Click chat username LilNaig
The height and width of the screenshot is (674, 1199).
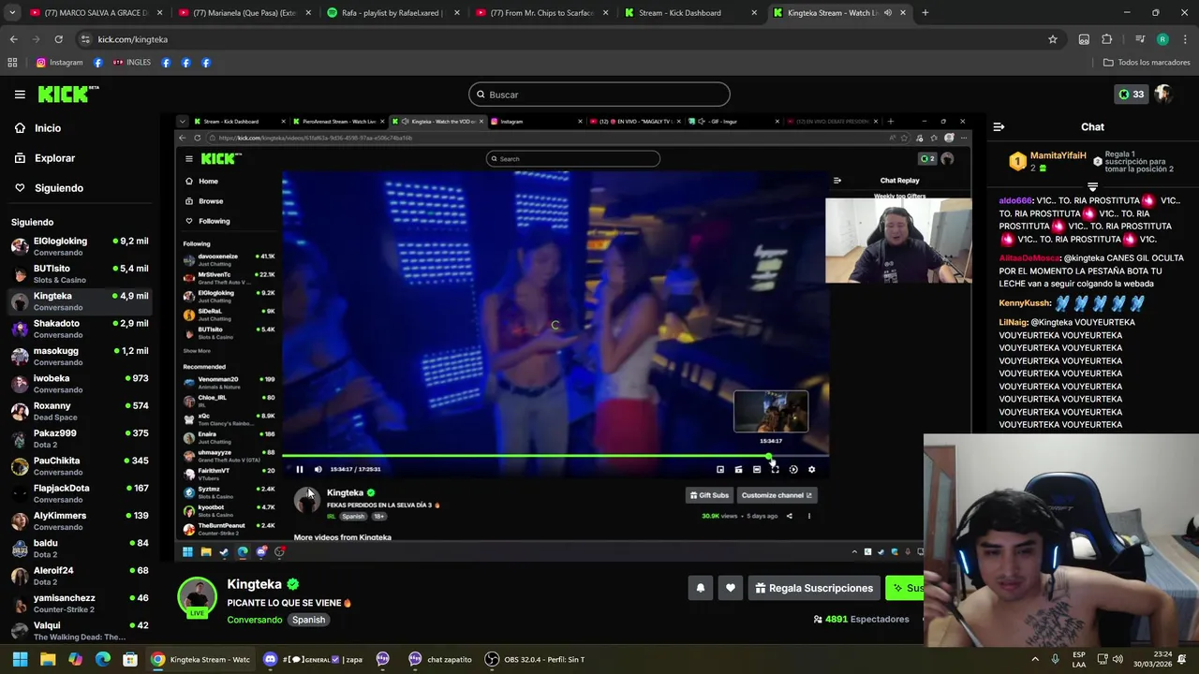[x=1014, y=322]
